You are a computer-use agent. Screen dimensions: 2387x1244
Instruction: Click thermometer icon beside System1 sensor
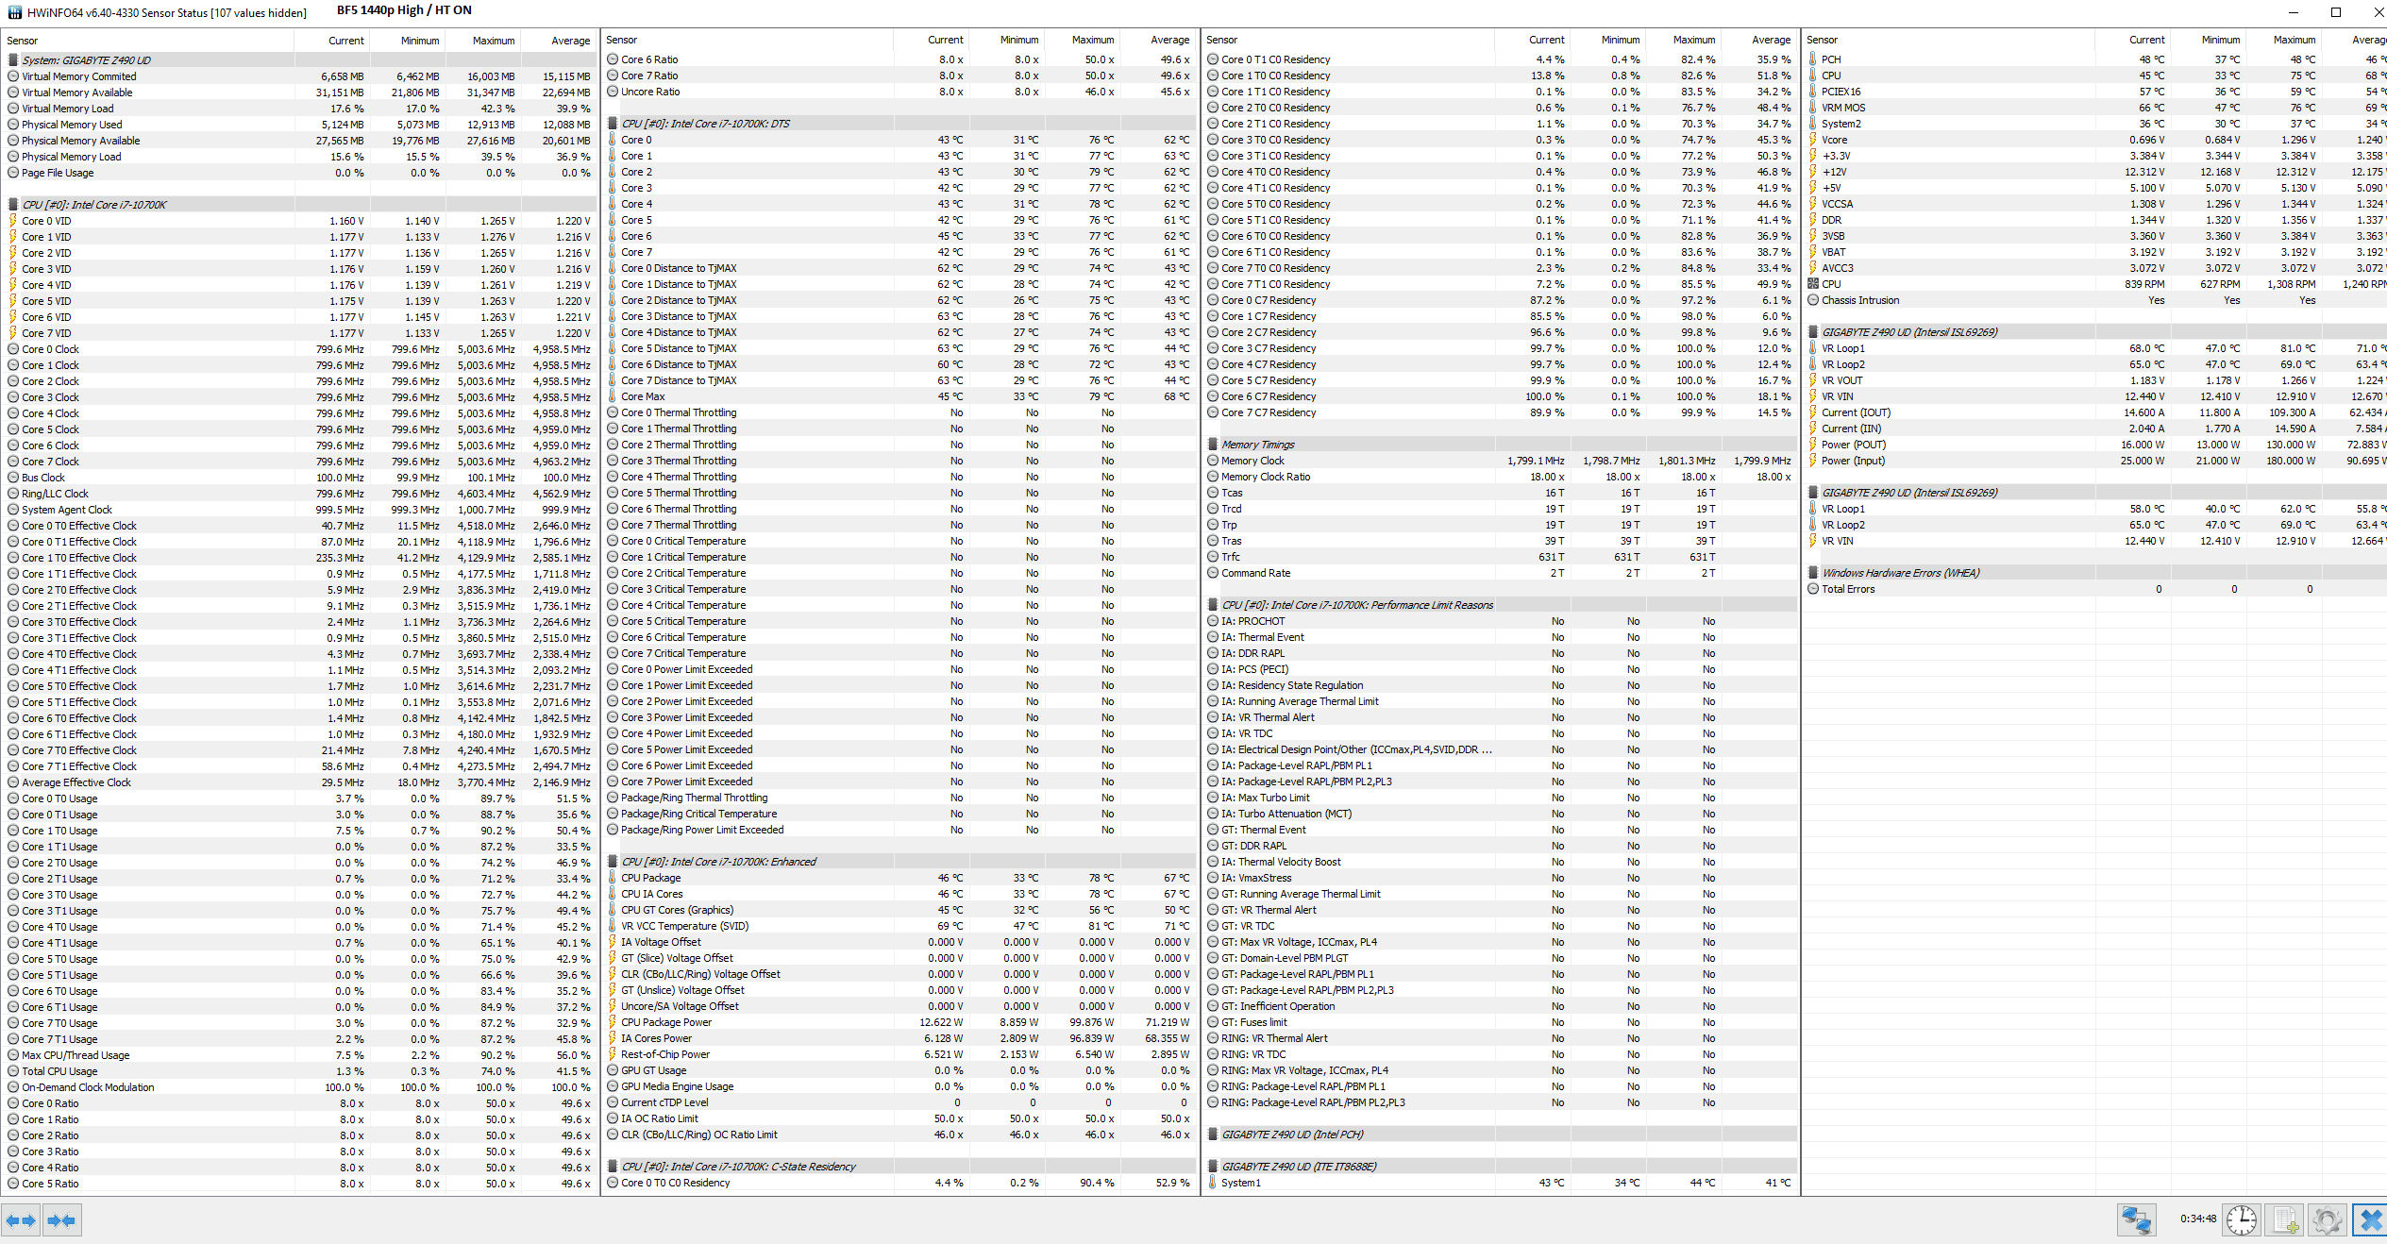(x=1213, y=1183)
